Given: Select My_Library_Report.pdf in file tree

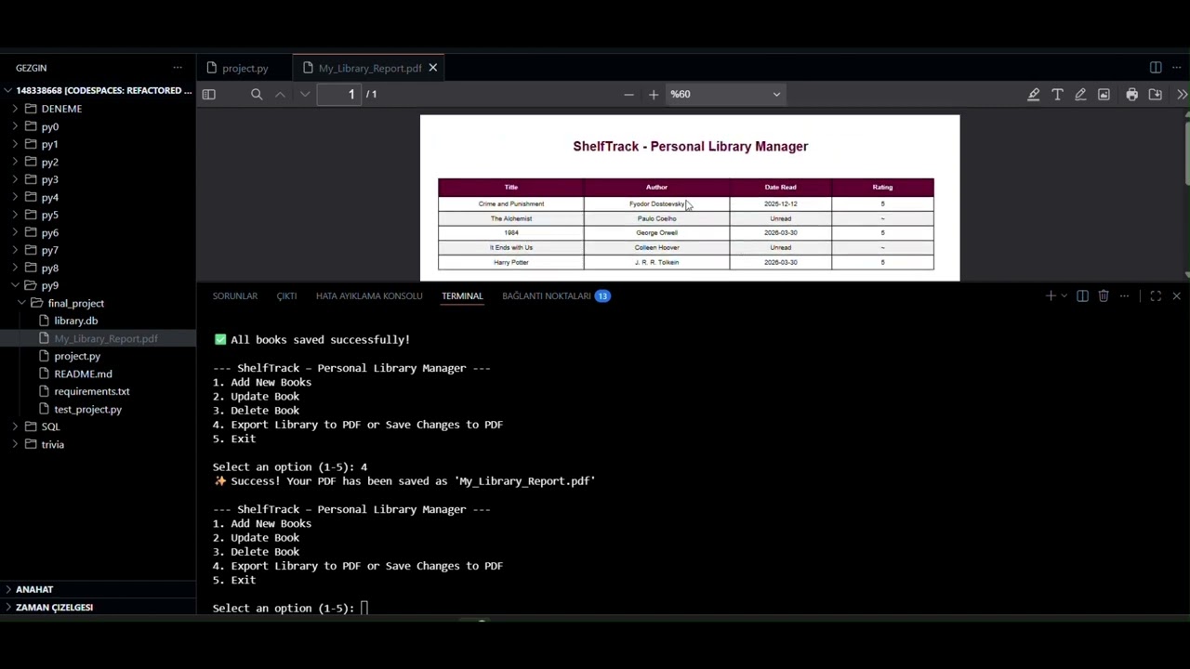Looking at the screenshot, I should point(98,338).
